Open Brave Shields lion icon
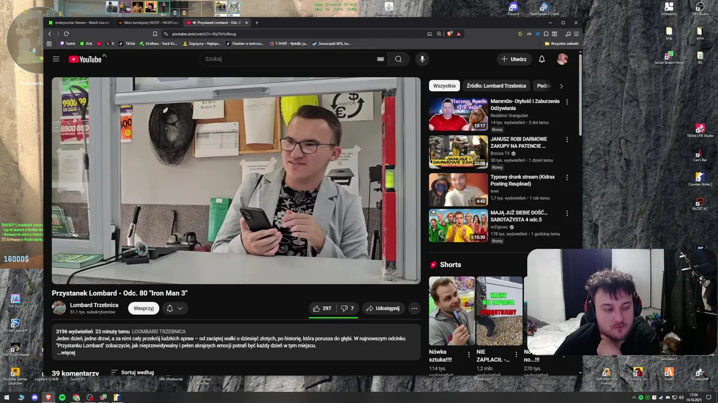 pyautogui.click(x=449, y=34)
